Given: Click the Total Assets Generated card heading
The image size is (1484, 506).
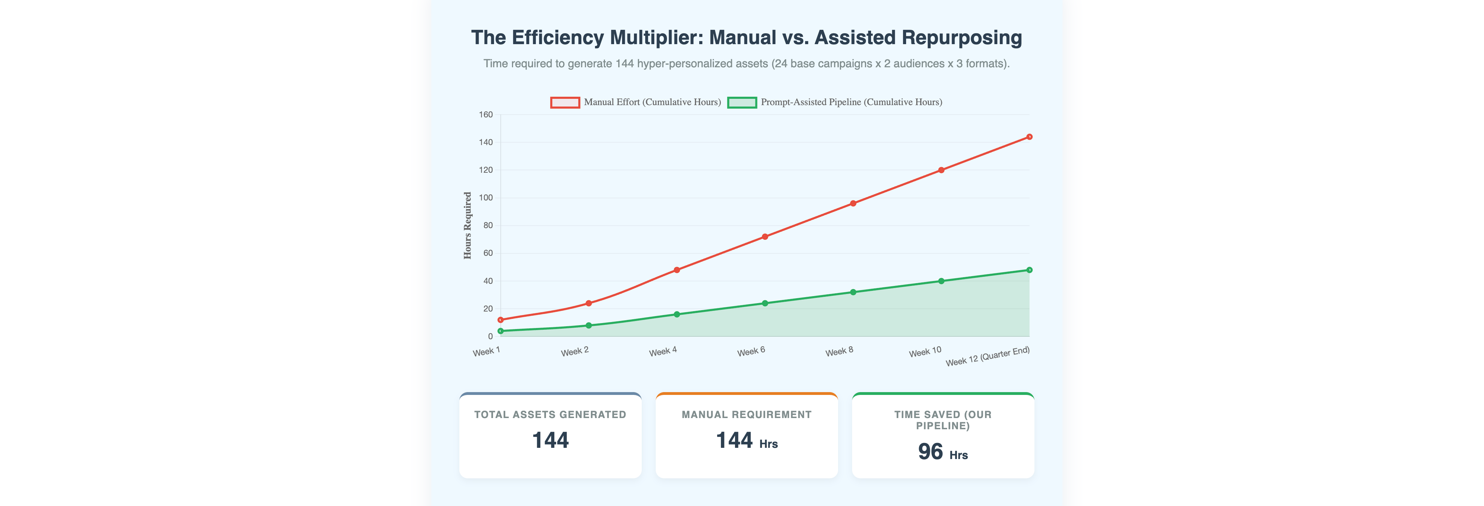Looking at the screenshot, I should [550, 415].
